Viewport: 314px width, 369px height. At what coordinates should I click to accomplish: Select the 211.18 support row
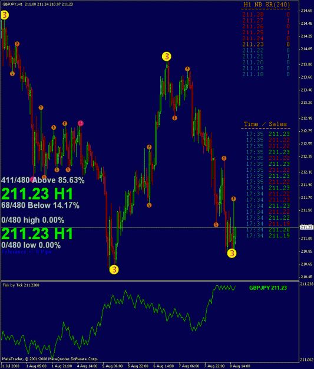point(266,74)
